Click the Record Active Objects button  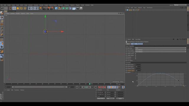[99, 87]
